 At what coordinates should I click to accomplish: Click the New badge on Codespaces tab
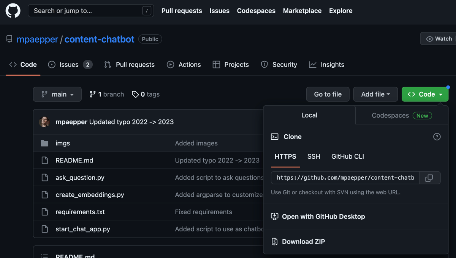click(x=422, y=116)
